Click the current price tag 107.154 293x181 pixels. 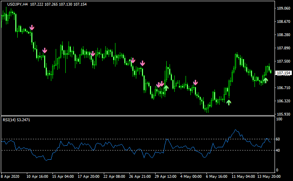[283, 73]
